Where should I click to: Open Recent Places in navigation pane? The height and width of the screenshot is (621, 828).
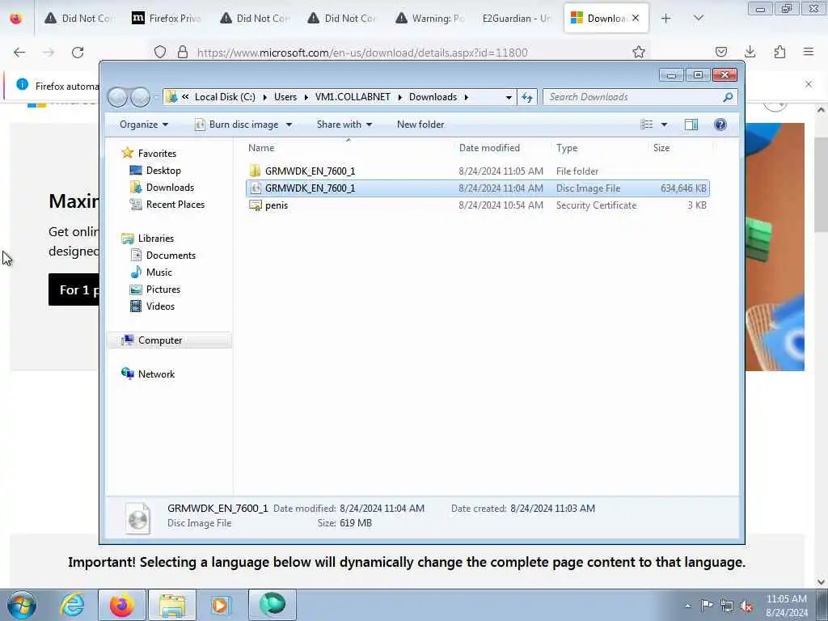pos(175,205)
